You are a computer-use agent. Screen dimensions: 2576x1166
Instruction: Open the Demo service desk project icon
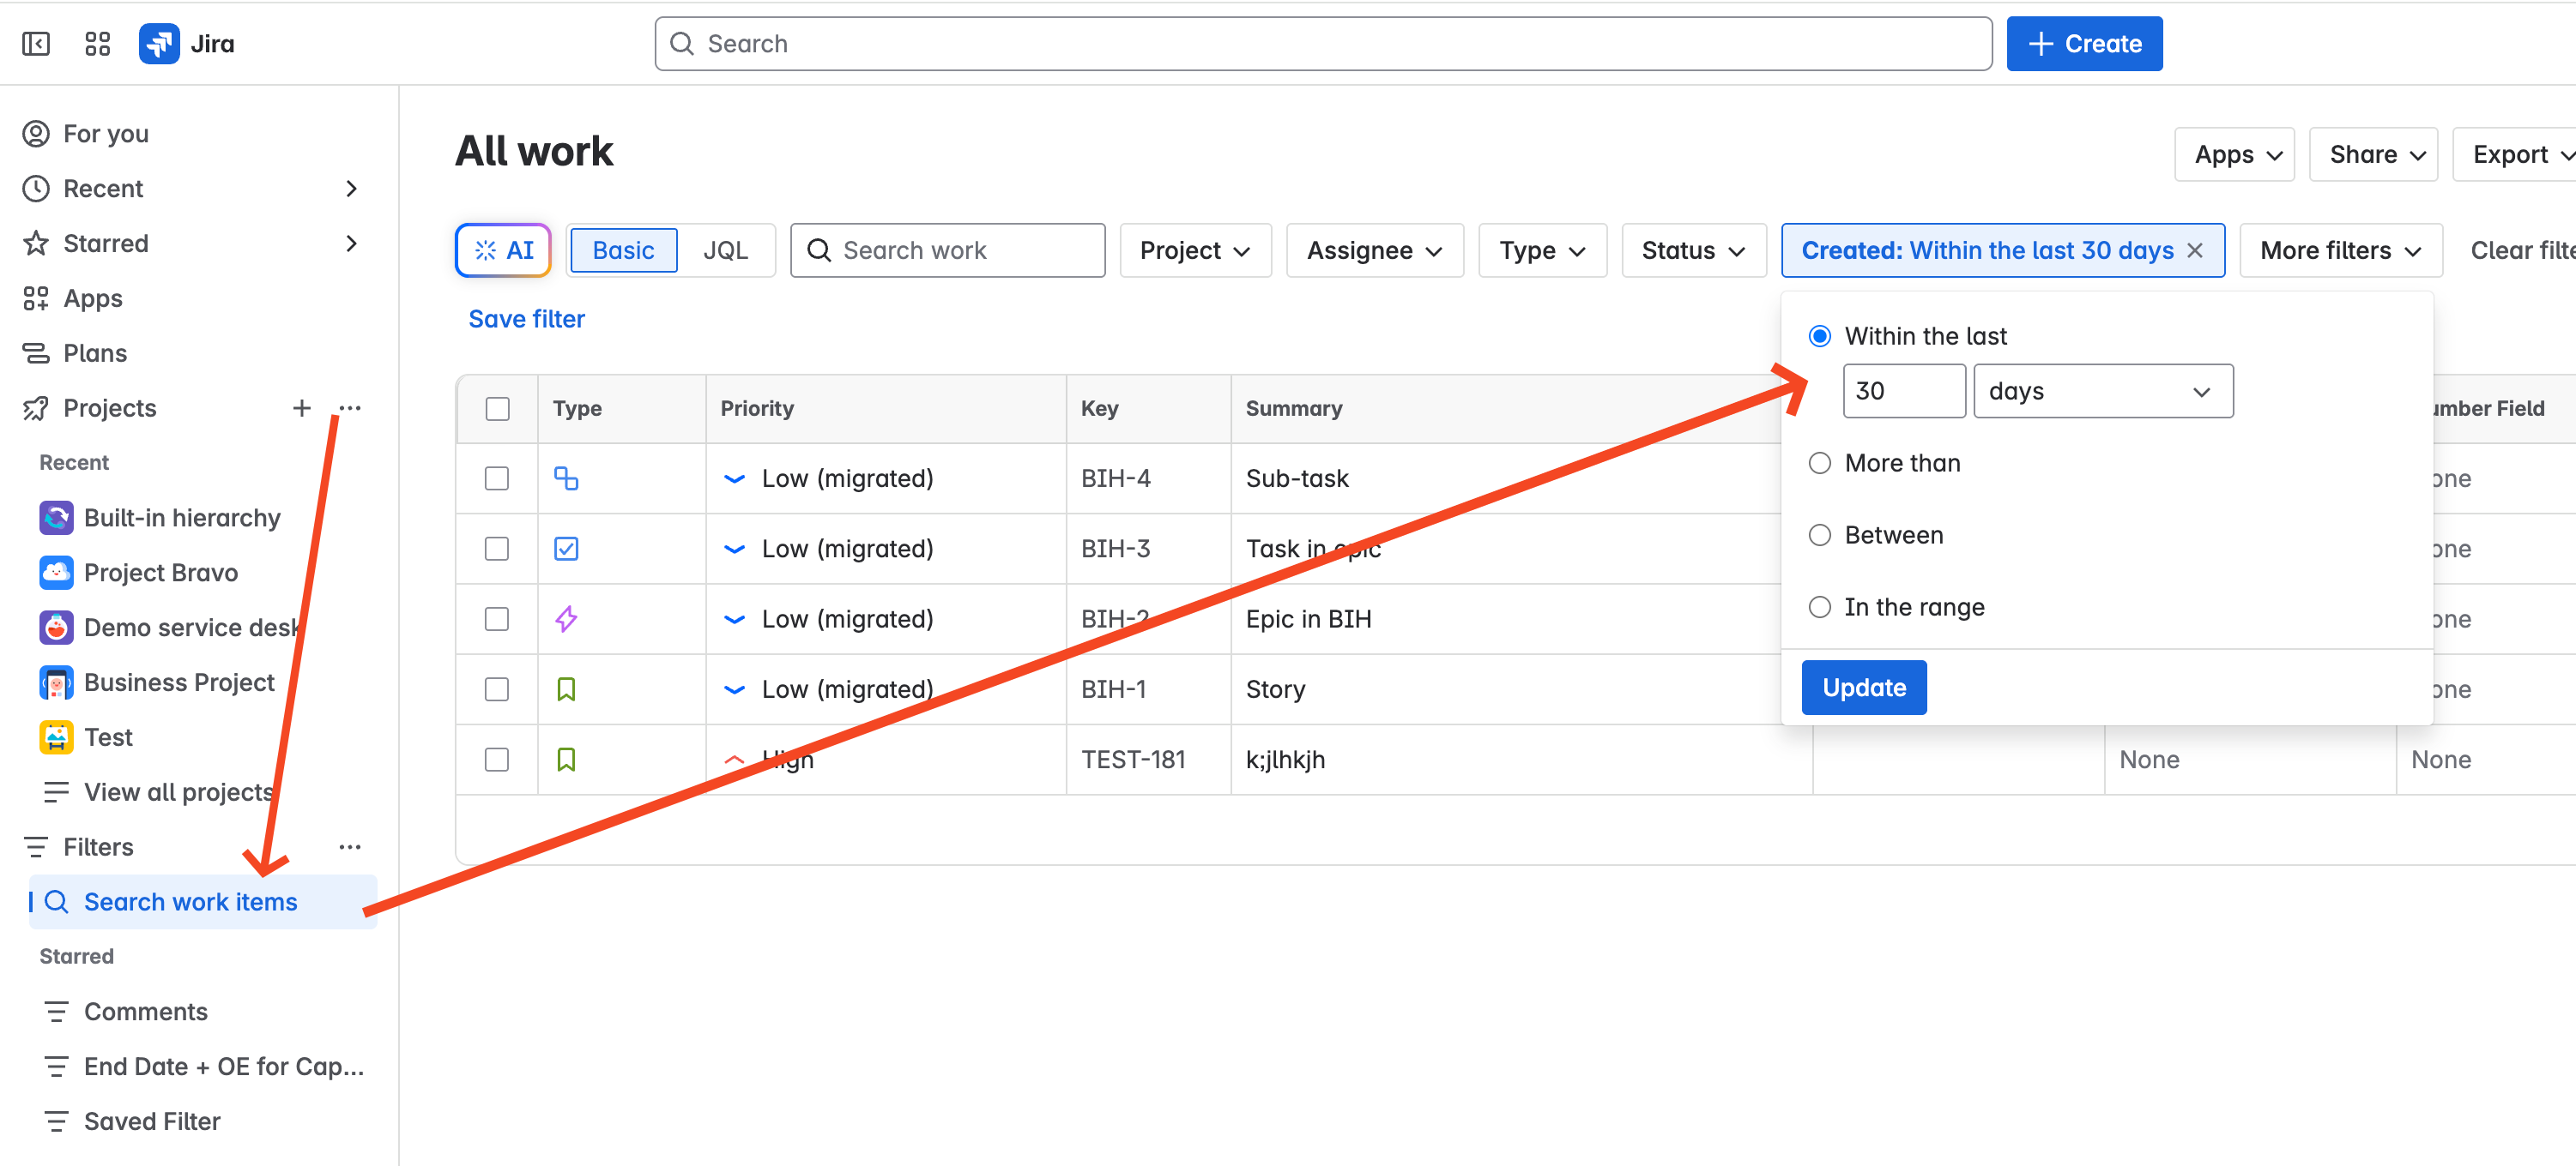[56, 628]
